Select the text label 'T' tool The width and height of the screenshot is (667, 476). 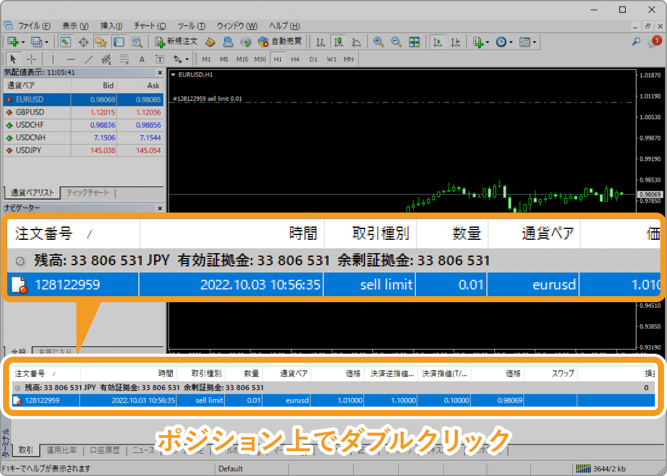159,59
